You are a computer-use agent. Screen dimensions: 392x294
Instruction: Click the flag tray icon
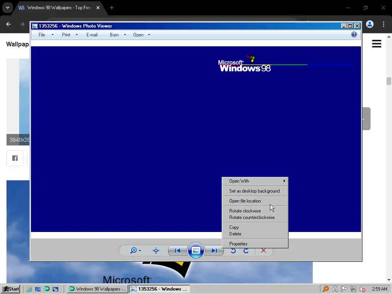(x=344, y=289)
